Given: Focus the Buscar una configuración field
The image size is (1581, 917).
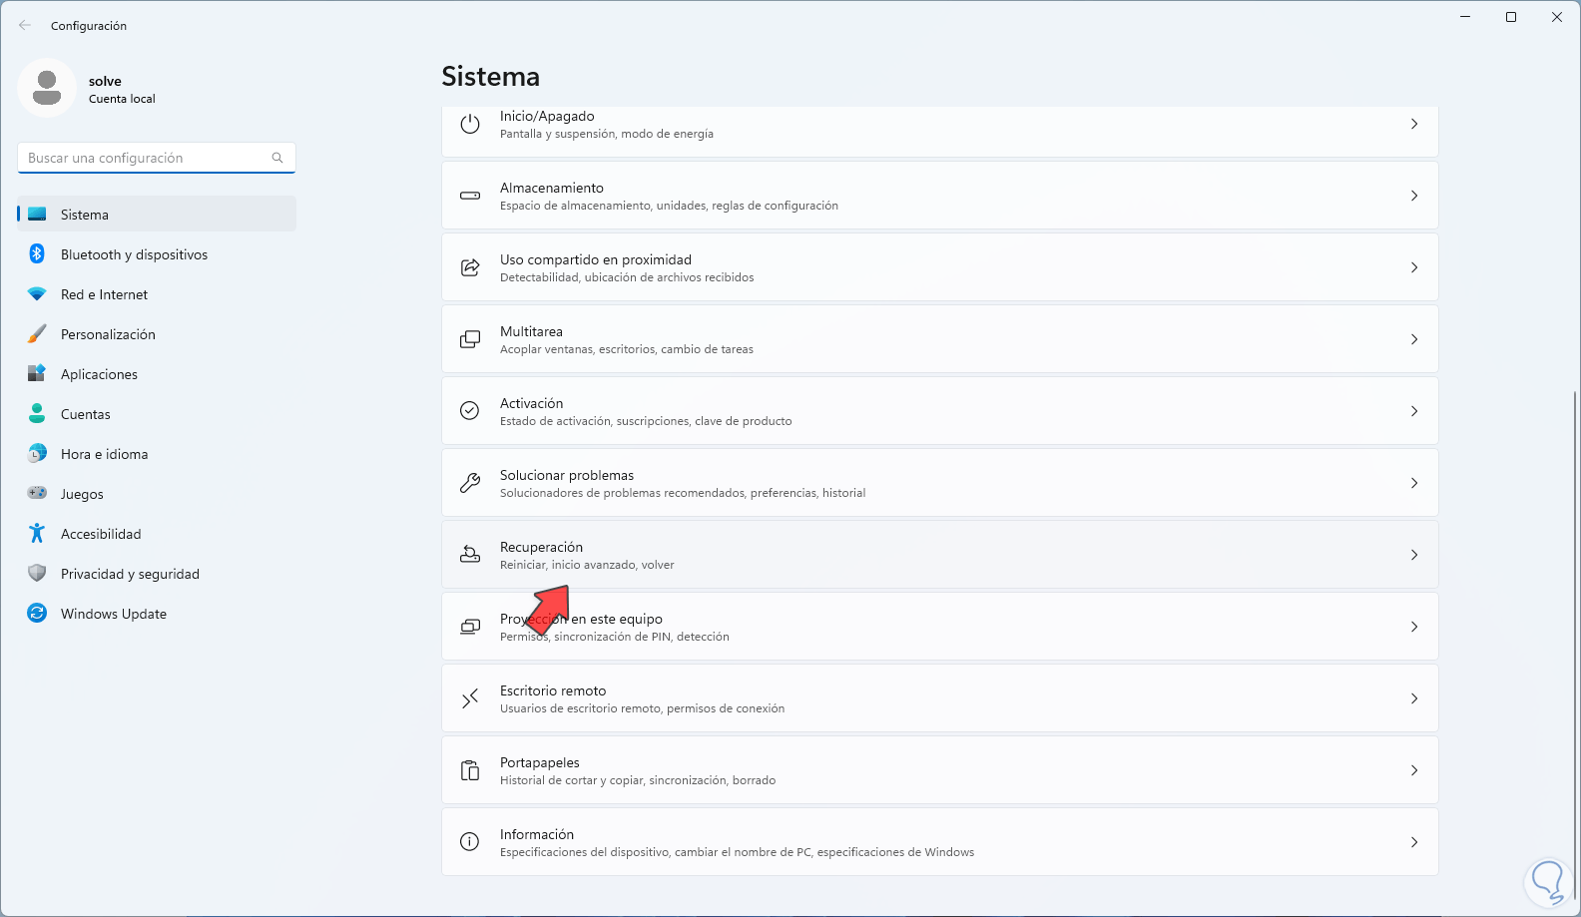Looking at the screenshot, I should [145, 158].
